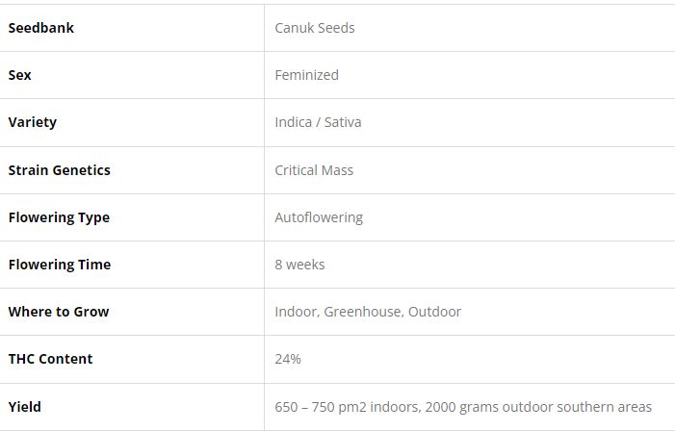The image size is (675, 431).
Task: Select the 8 weeks value
Action: click(299, 265)
